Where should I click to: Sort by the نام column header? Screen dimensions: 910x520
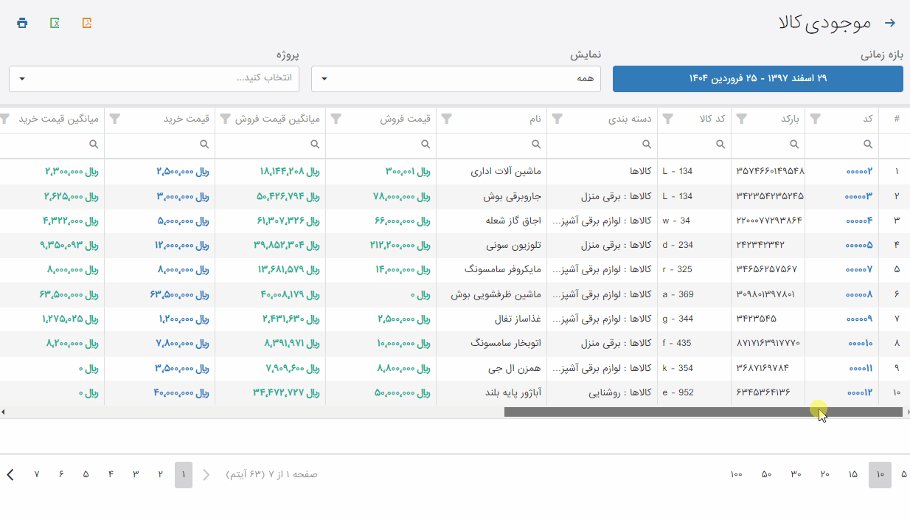pyautogui.click(x=536, y=119)
